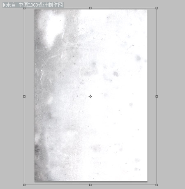Click the transform center reference point crosshair
This screenshot has width=185, height=189.
tap(90, 97)
